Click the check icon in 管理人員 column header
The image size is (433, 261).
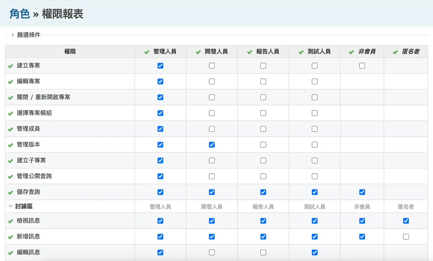147,52
